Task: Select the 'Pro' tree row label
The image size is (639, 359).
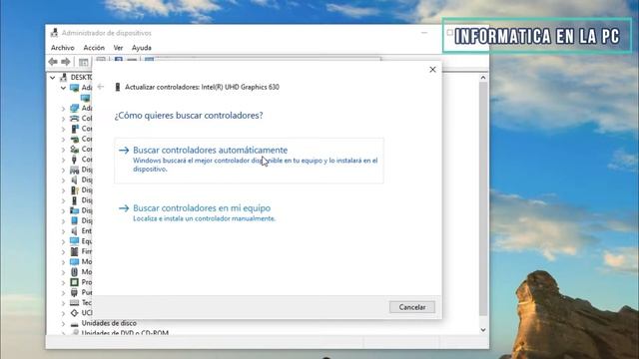Action: click(87, 282)
